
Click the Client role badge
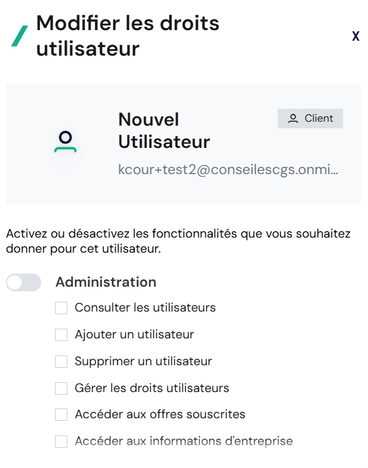tap(310, 118)
